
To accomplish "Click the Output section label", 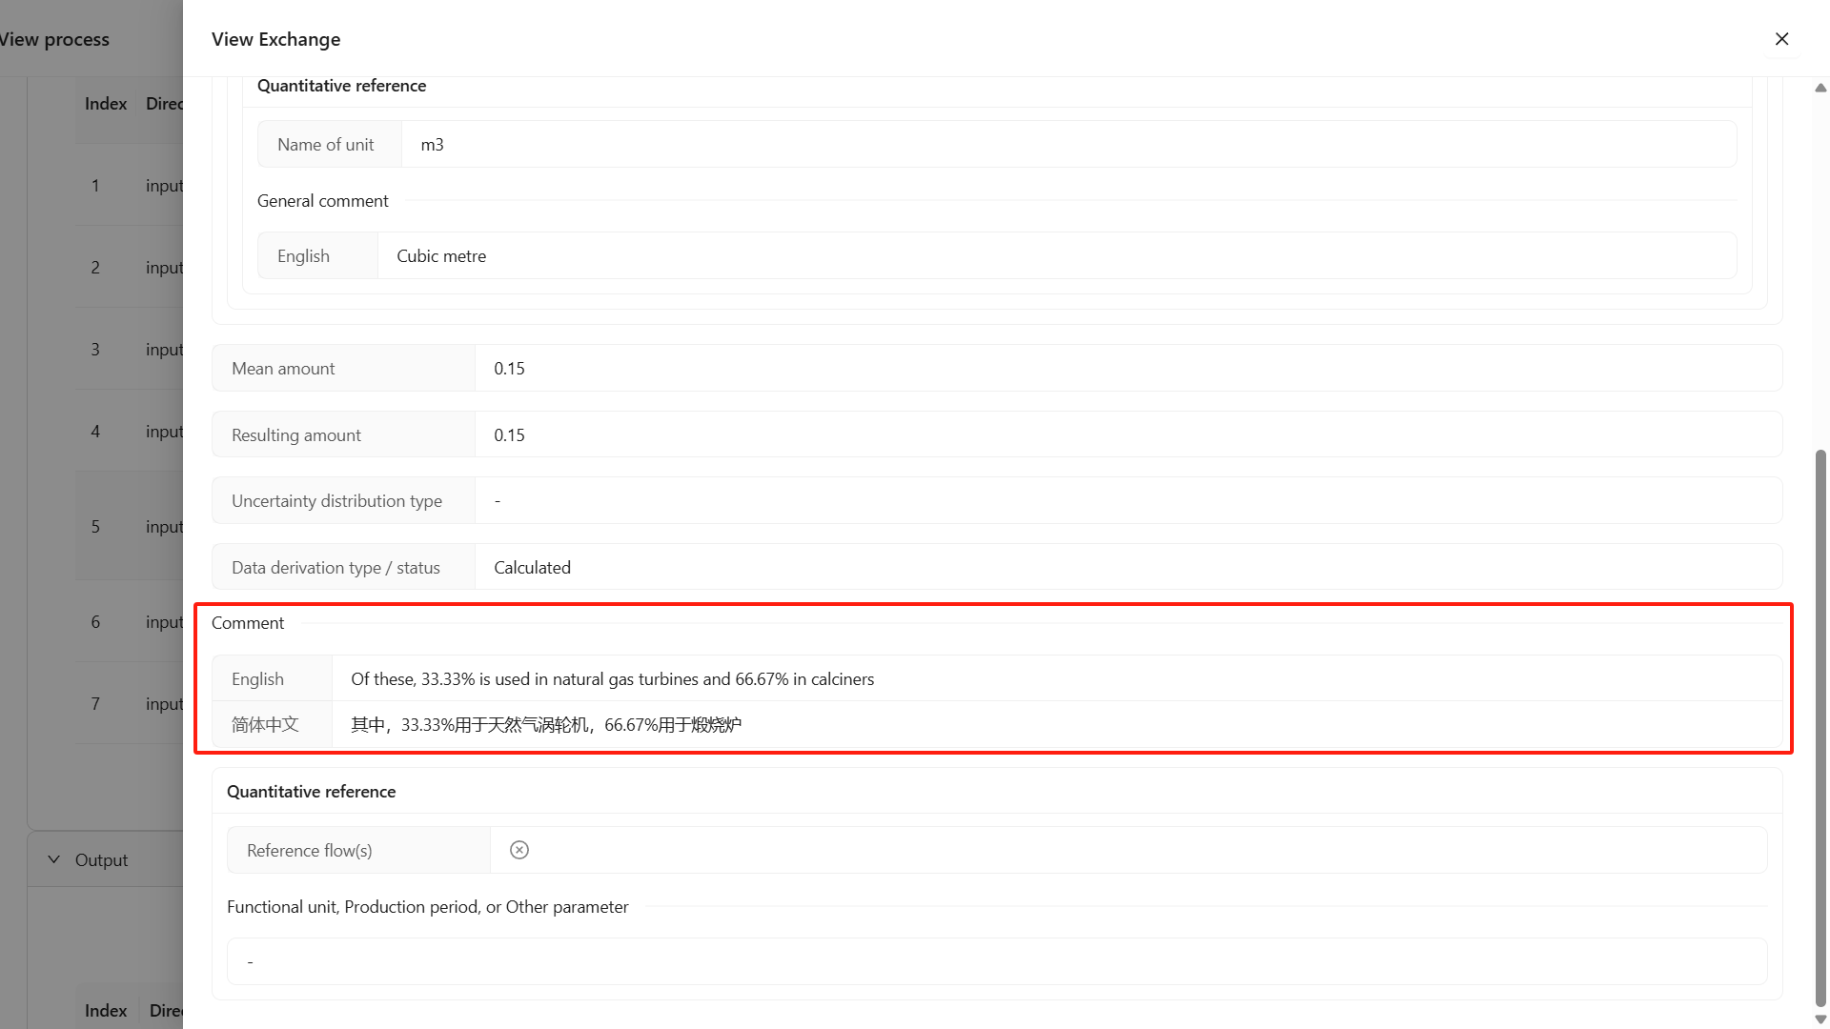I will pos(101,860).
